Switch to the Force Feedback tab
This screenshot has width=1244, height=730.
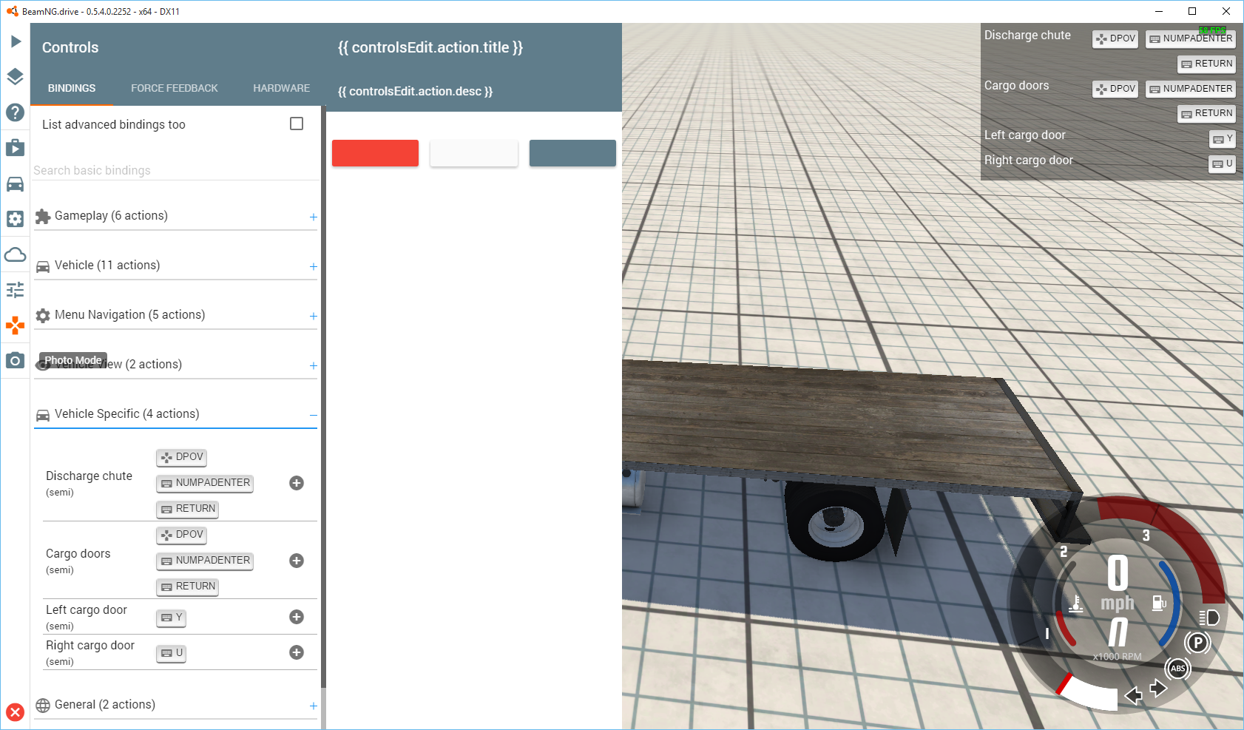[x=175, y=88]
